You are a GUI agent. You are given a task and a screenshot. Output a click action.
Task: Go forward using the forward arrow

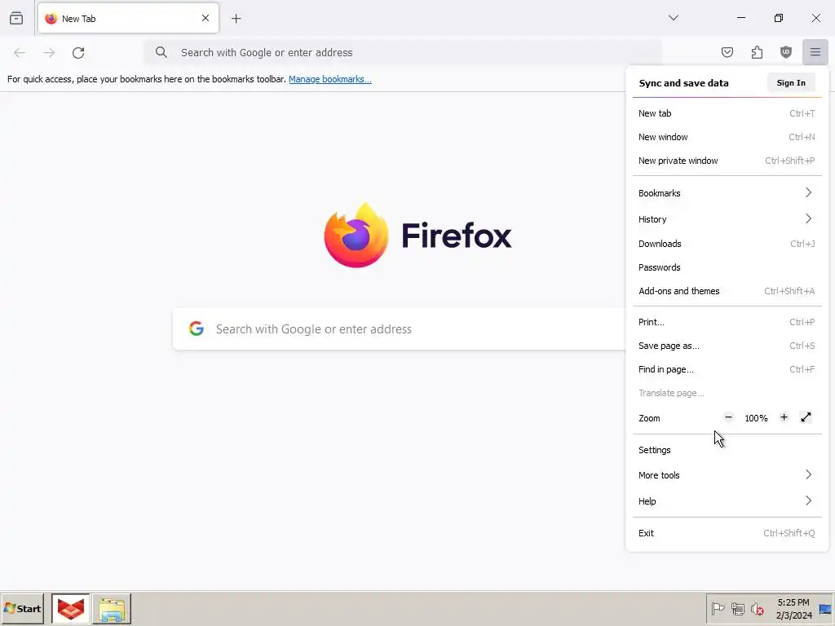point(49,52)
